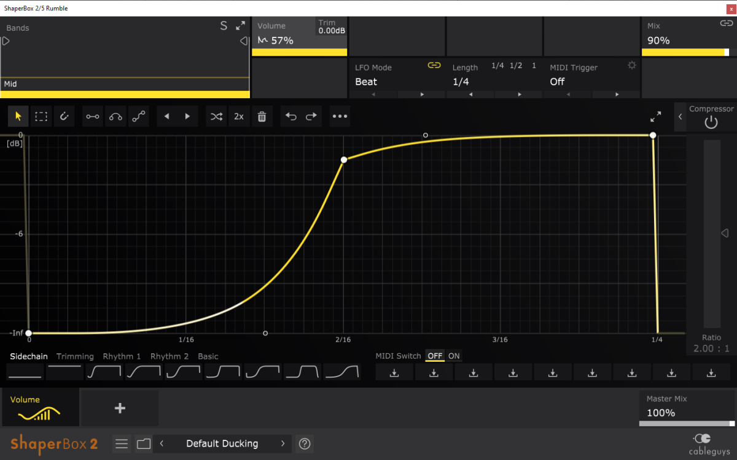Viewport: 737px width, 460px height.
Task: Toggle the LFO Mode link icon
Action: click(434, 65)
